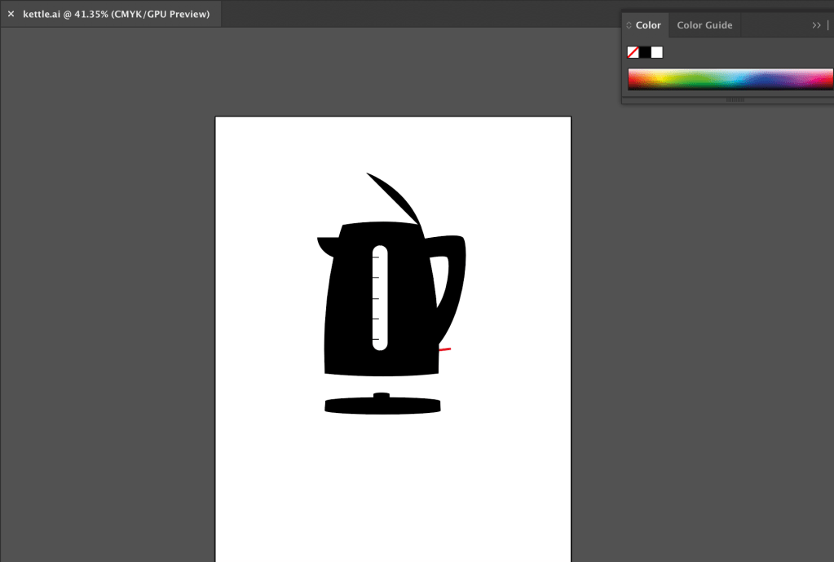The height and width of the screenshot is (562, 834).
Task: Switch to the Color tab
Action: [648, 25]
